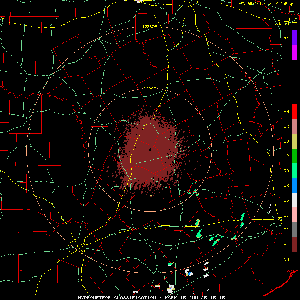This screenshot has width=300, height=300.
Task: Click the 'GR' legend label
Action: [286, 126]
